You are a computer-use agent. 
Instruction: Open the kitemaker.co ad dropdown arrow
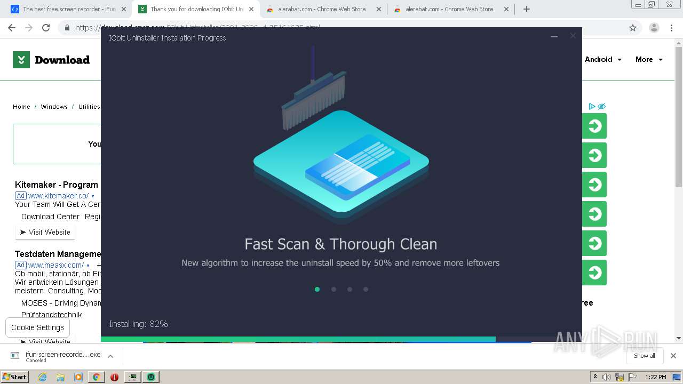point(93,196)
